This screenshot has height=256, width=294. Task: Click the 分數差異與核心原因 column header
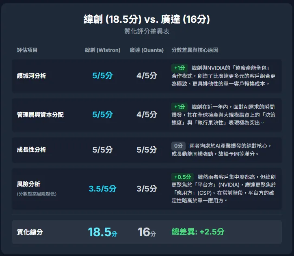(x=195, y=50)
